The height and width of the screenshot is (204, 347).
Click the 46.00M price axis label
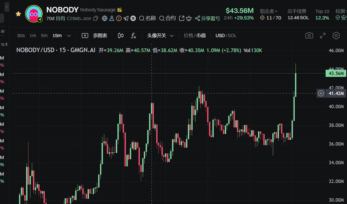coord(336,50)
